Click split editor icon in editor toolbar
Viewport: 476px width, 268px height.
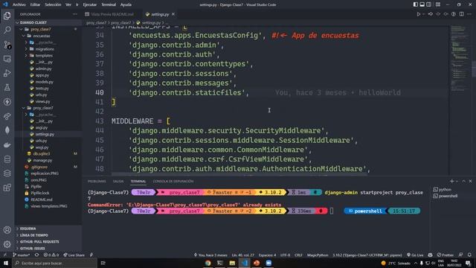(461, 14)
